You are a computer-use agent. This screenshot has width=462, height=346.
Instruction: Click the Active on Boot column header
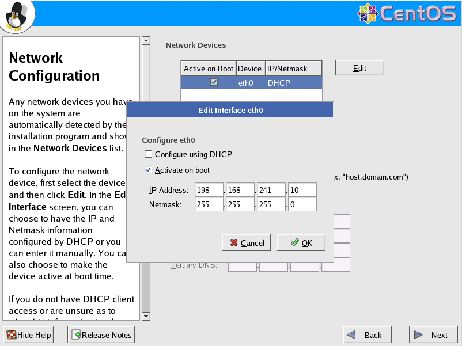(x=208, y=69)
